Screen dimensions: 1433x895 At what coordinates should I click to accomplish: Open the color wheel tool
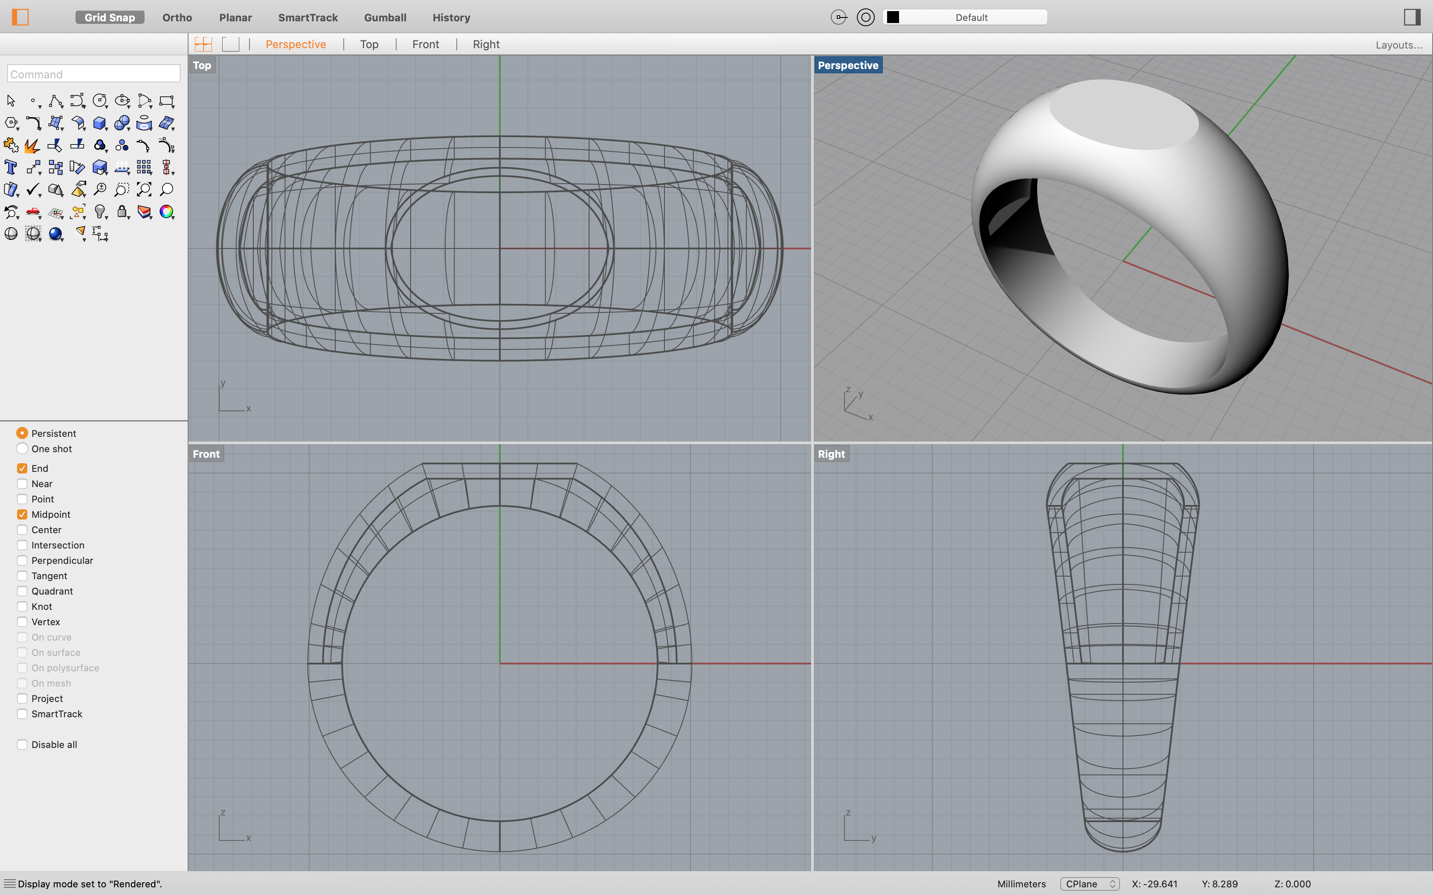(x=166, y=212)
